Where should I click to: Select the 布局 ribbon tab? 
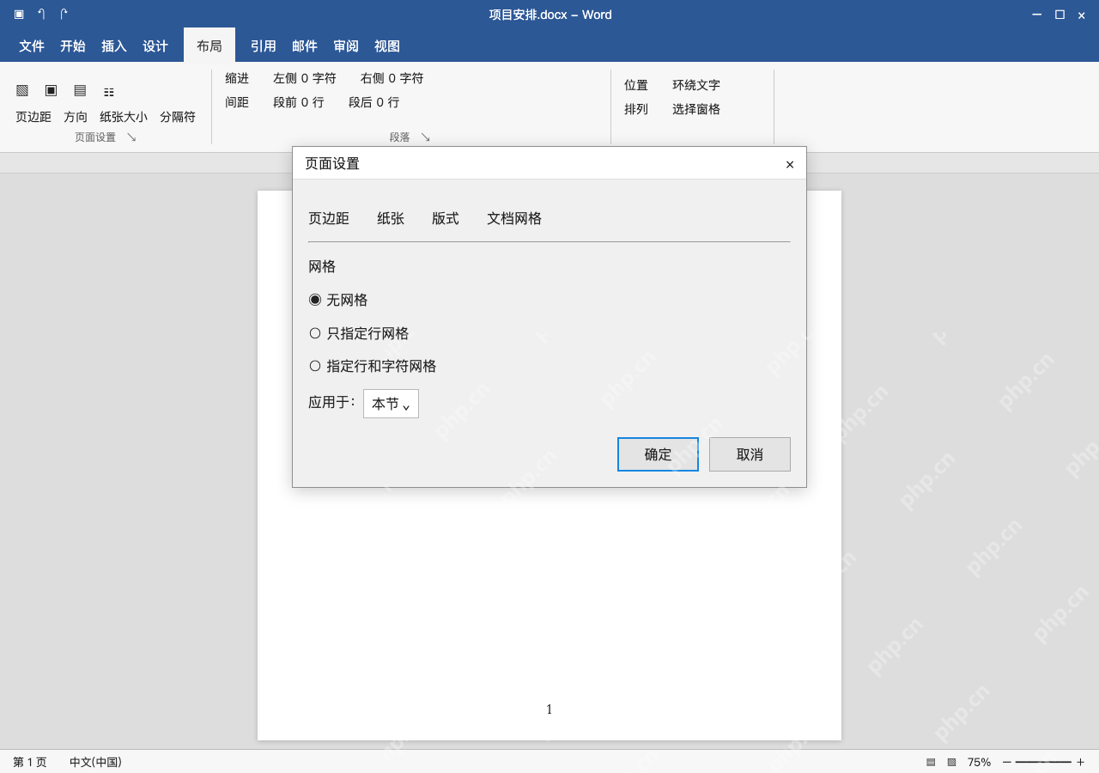point(209,46)
